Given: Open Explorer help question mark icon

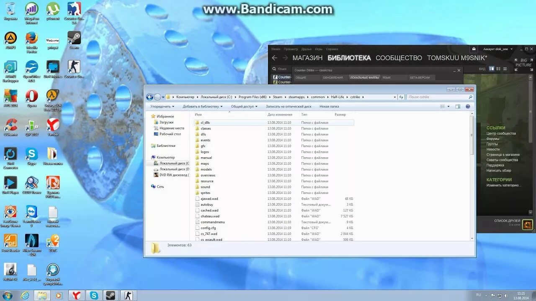Looking at the screenshot, I should coord(468,107).
